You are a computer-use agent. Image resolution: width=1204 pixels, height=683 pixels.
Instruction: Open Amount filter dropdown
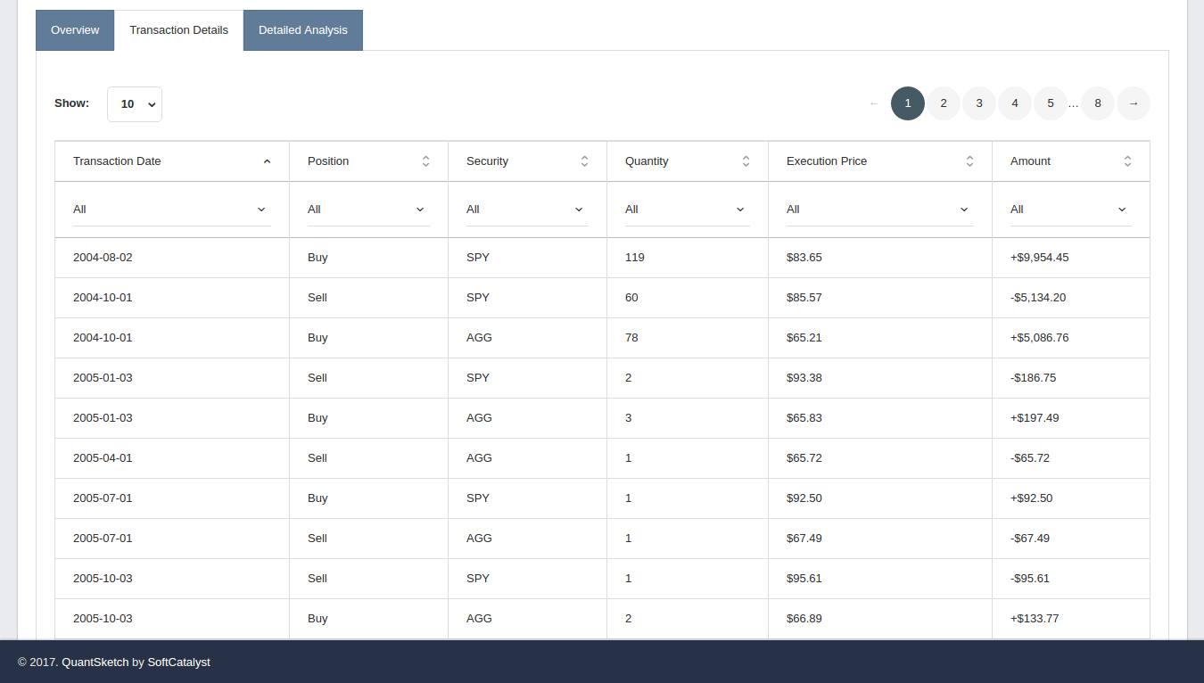point(1071,210)
